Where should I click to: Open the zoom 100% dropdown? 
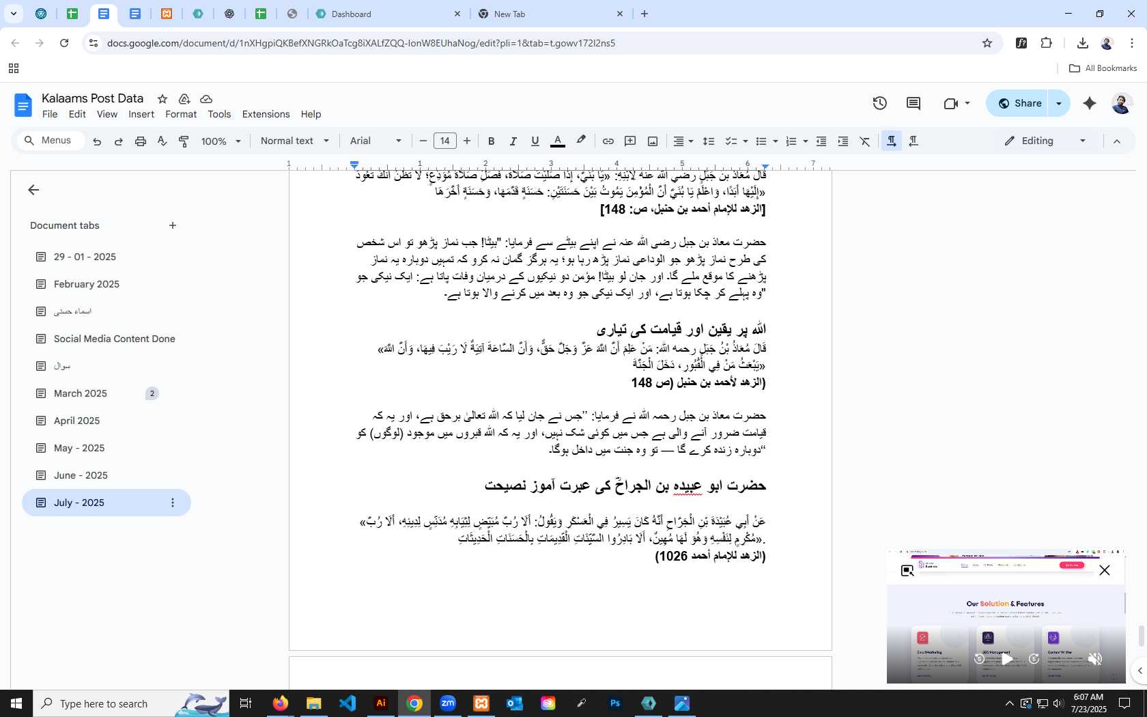click(221, 141)
